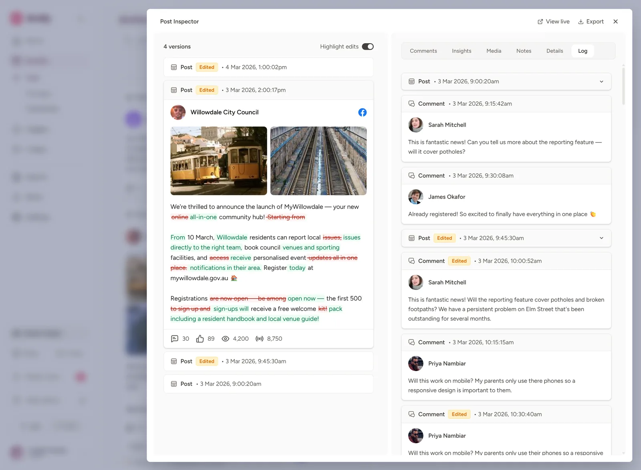Click the View live external link icon
This screenshot has height=470, width=641.
540,22
